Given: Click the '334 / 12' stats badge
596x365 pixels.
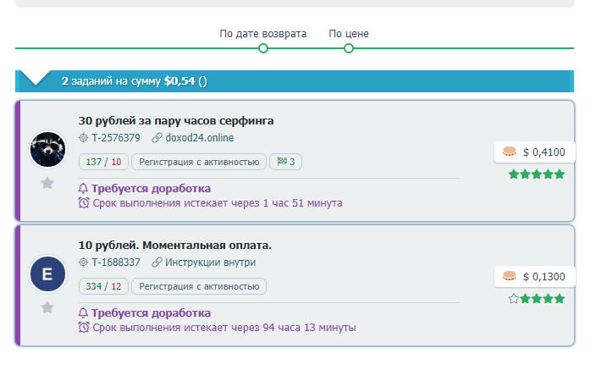Looking at the screenshot, I should tap(103, 286).
